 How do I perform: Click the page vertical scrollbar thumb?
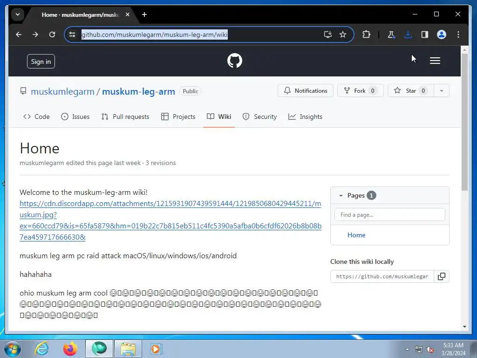(464, 122)
